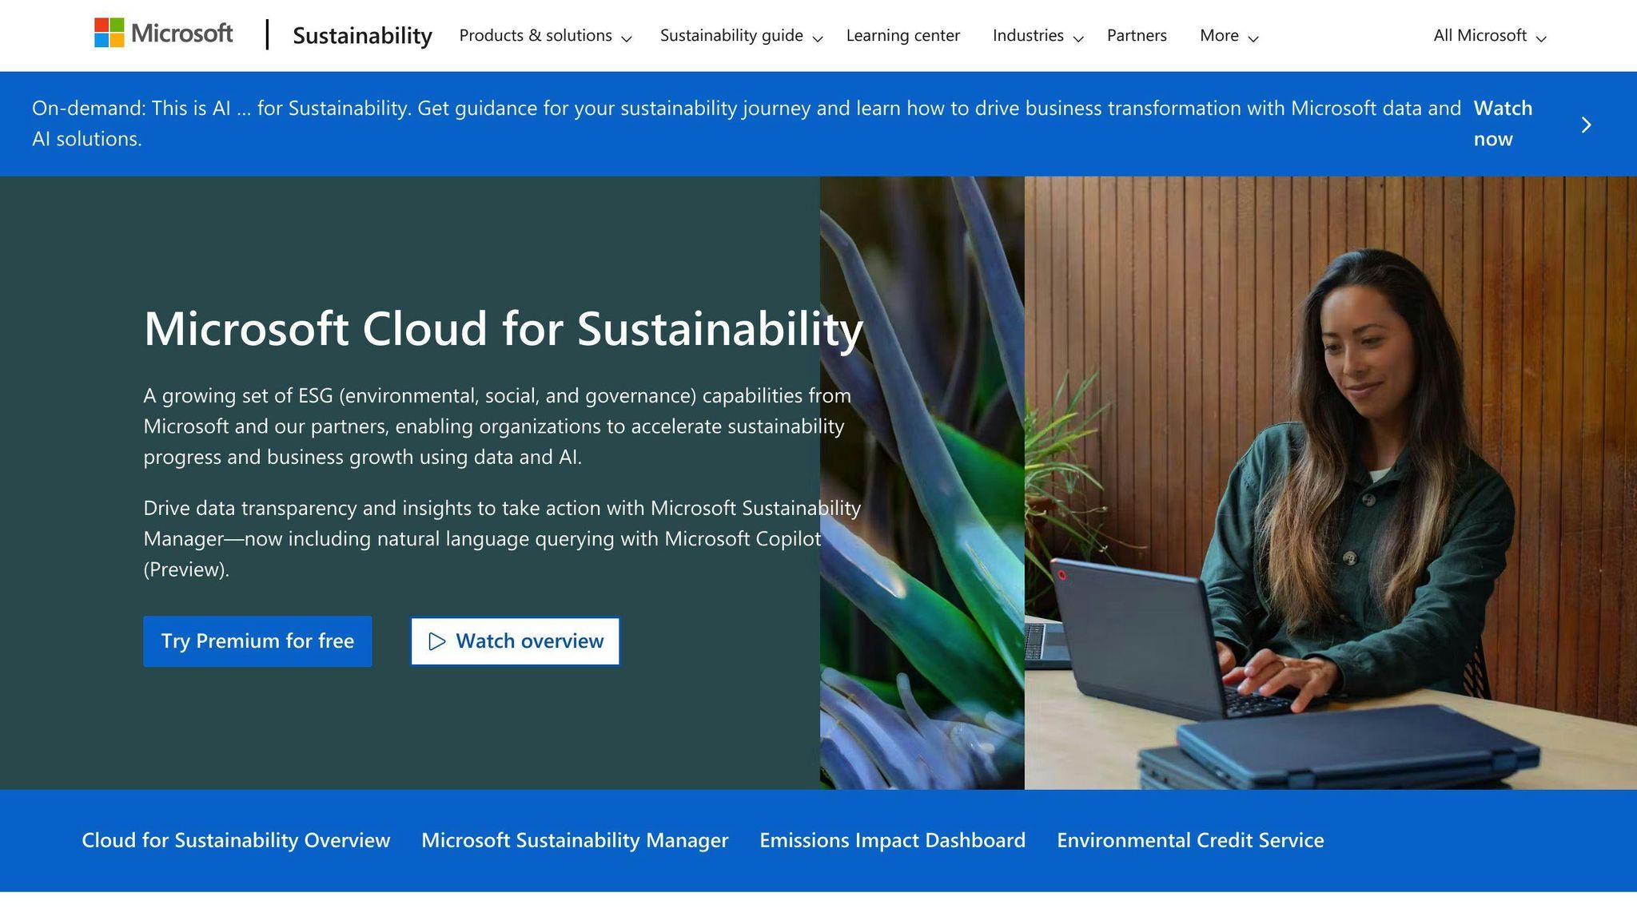
Task: Select Microsoft Sustainability Manager tab
Action: click(x=575, y=840)
